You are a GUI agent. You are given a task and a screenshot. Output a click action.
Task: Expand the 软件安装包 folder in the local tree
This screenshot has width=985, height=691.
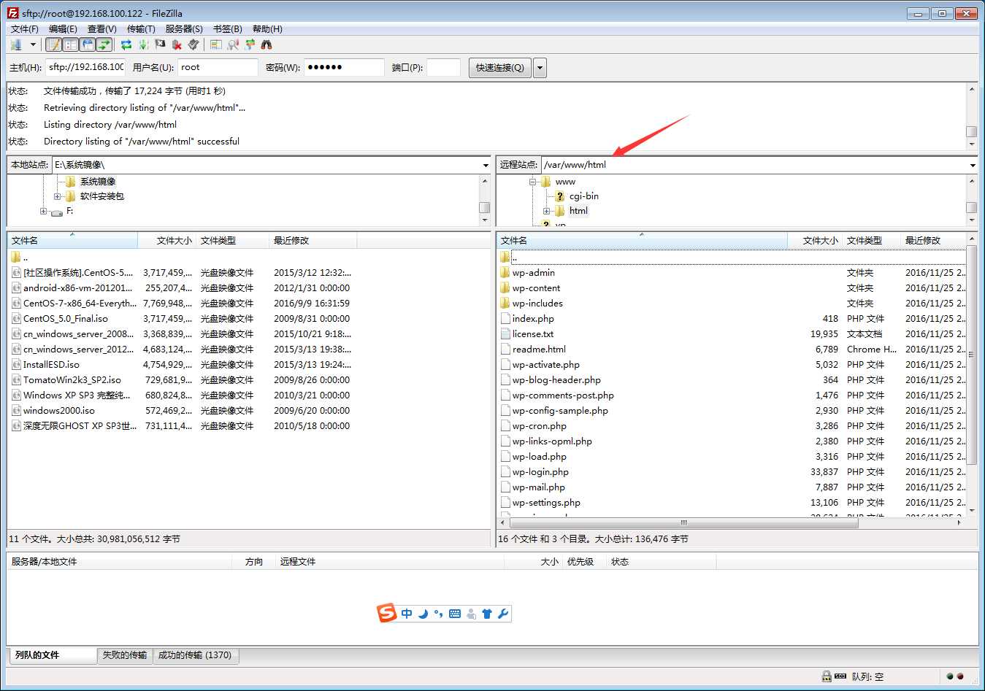pyautogui.click(x=58, y=196)
